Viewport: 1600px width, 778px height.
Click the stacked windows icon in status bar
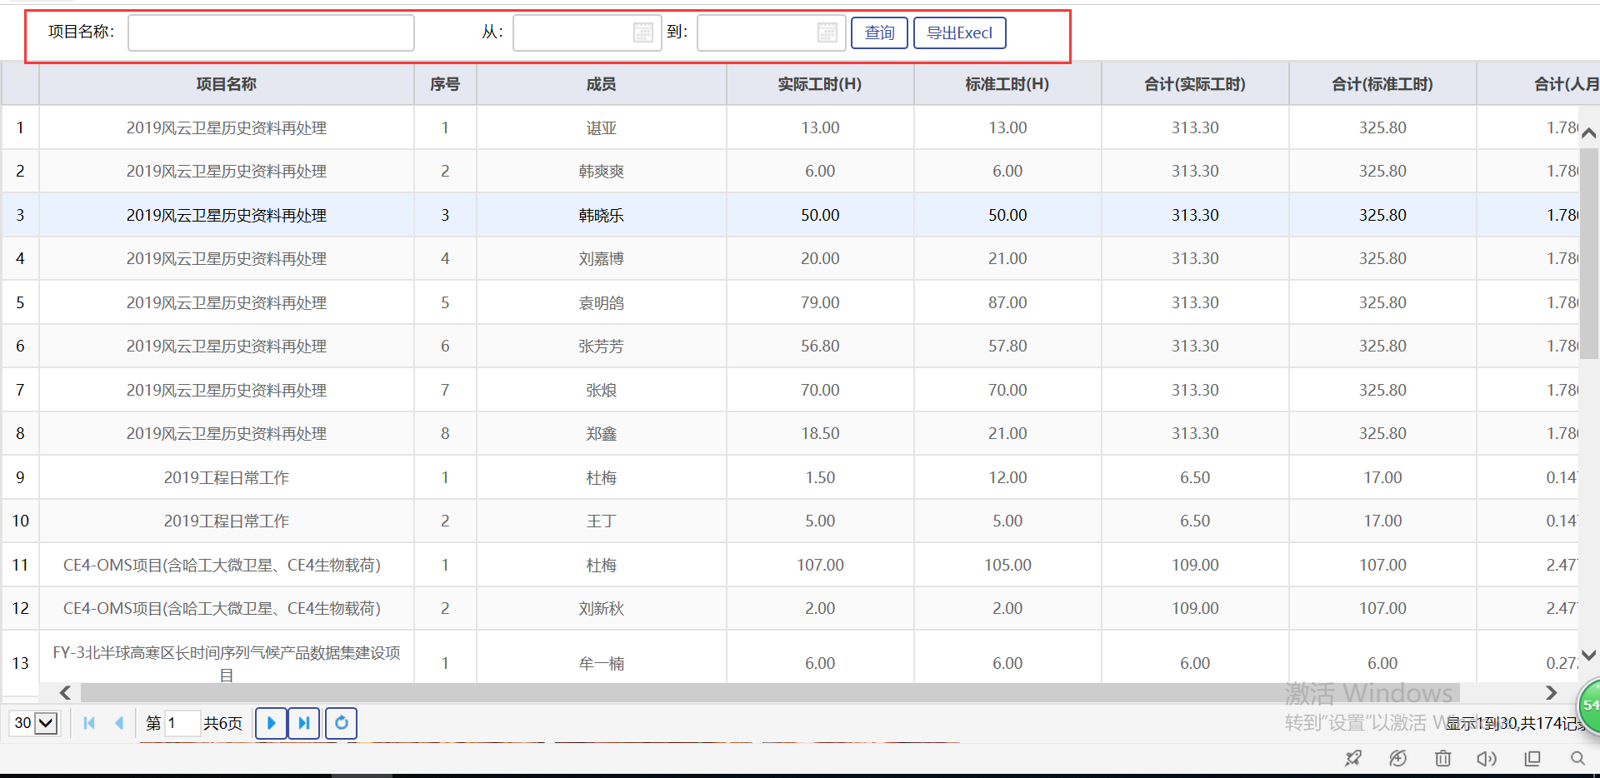tap(1532, 758)
